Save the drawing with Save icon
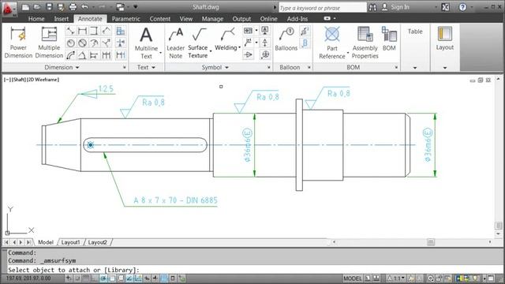 [49, 7]
